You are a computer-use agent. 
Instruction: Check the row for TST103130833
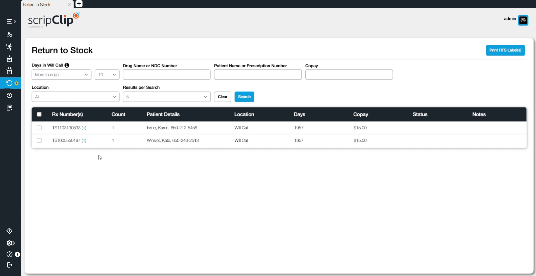point(39,128)
